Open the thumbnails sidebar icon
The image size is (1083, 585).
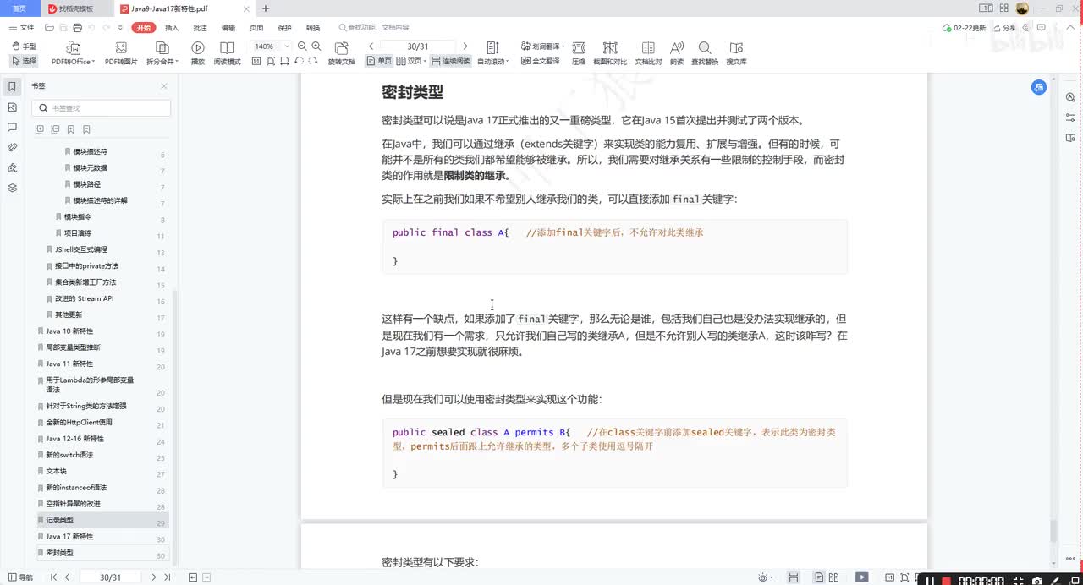pos(12,107)
